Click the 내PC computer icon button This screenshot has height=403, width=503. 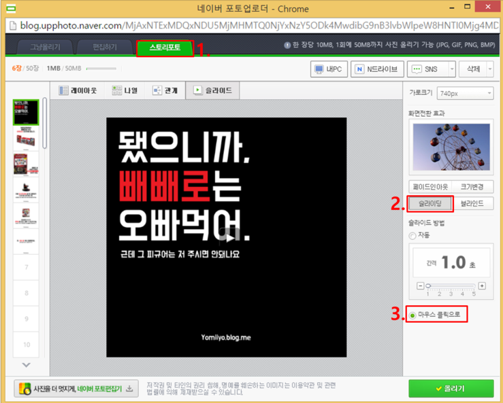click(x=329, y=69)
